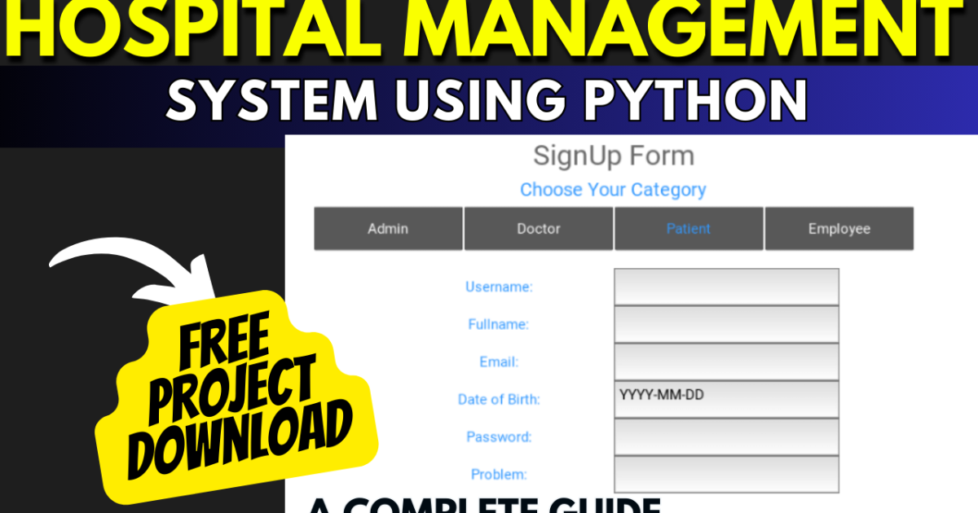Click inside the Fullname input field

coord(725,324)
